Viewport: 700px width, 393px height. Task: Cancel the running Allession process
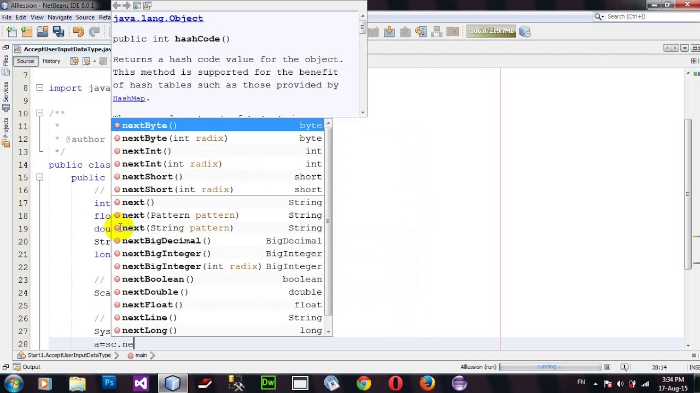(x=607, y=367)
